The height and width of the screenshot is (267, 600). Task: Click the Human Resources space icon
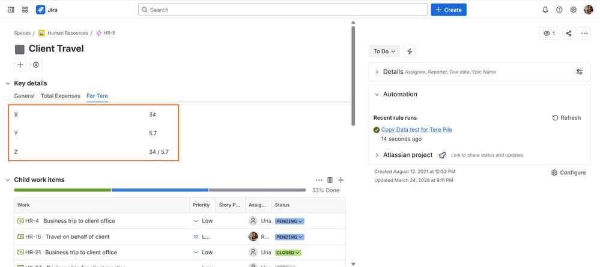coord(41,33)
